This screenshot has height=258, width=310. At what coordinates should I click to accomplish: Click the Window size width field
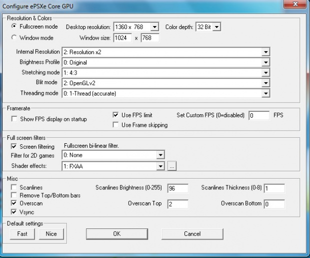[122, 38]
